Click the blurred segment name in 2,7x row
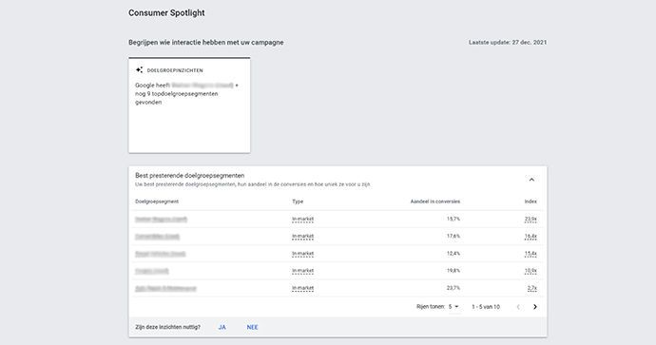656x345 pixels. click(x=165, y=288)
